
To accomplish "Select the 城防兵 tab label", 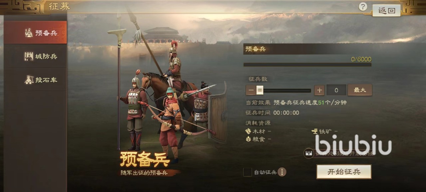I will (46, 56).
